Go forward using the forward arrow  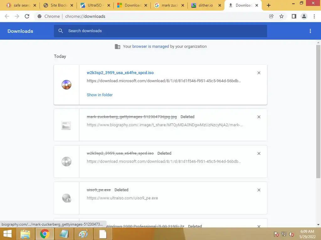pyautogui.click(x=17, y=16)
